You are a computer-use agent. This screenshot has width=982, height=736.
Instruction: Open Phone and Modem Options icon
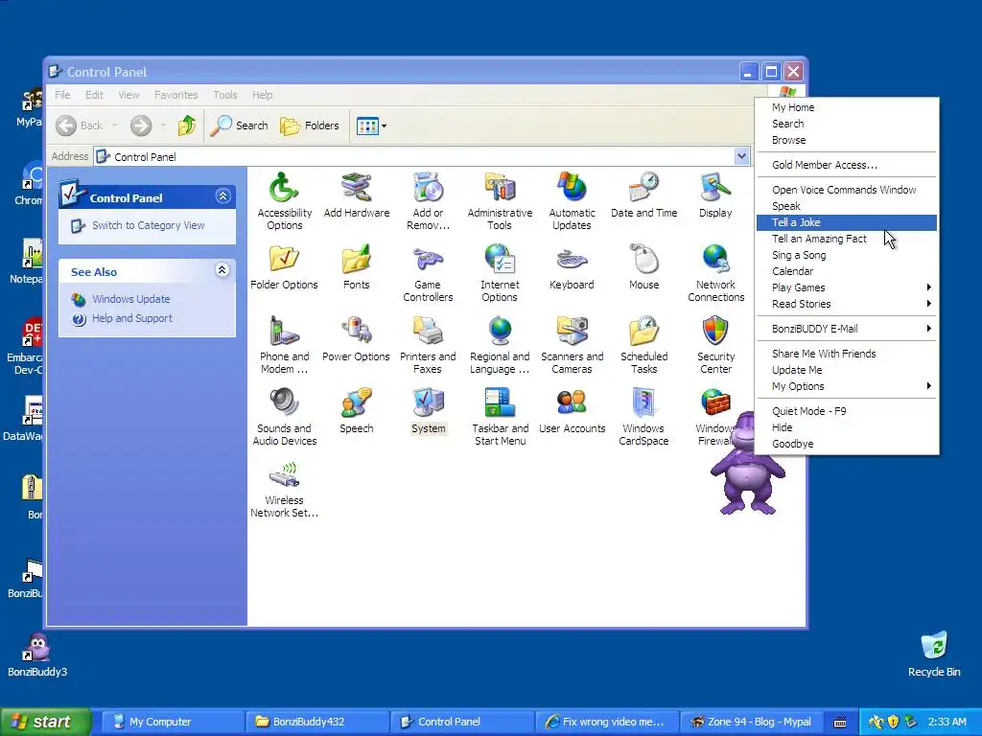[x=284, y=345]
